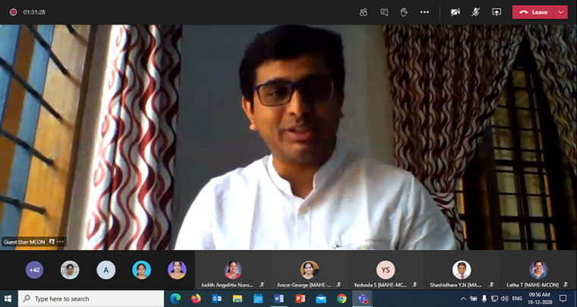
Task: Raise your hand in the meeting
Action: (x=404, y=12)
